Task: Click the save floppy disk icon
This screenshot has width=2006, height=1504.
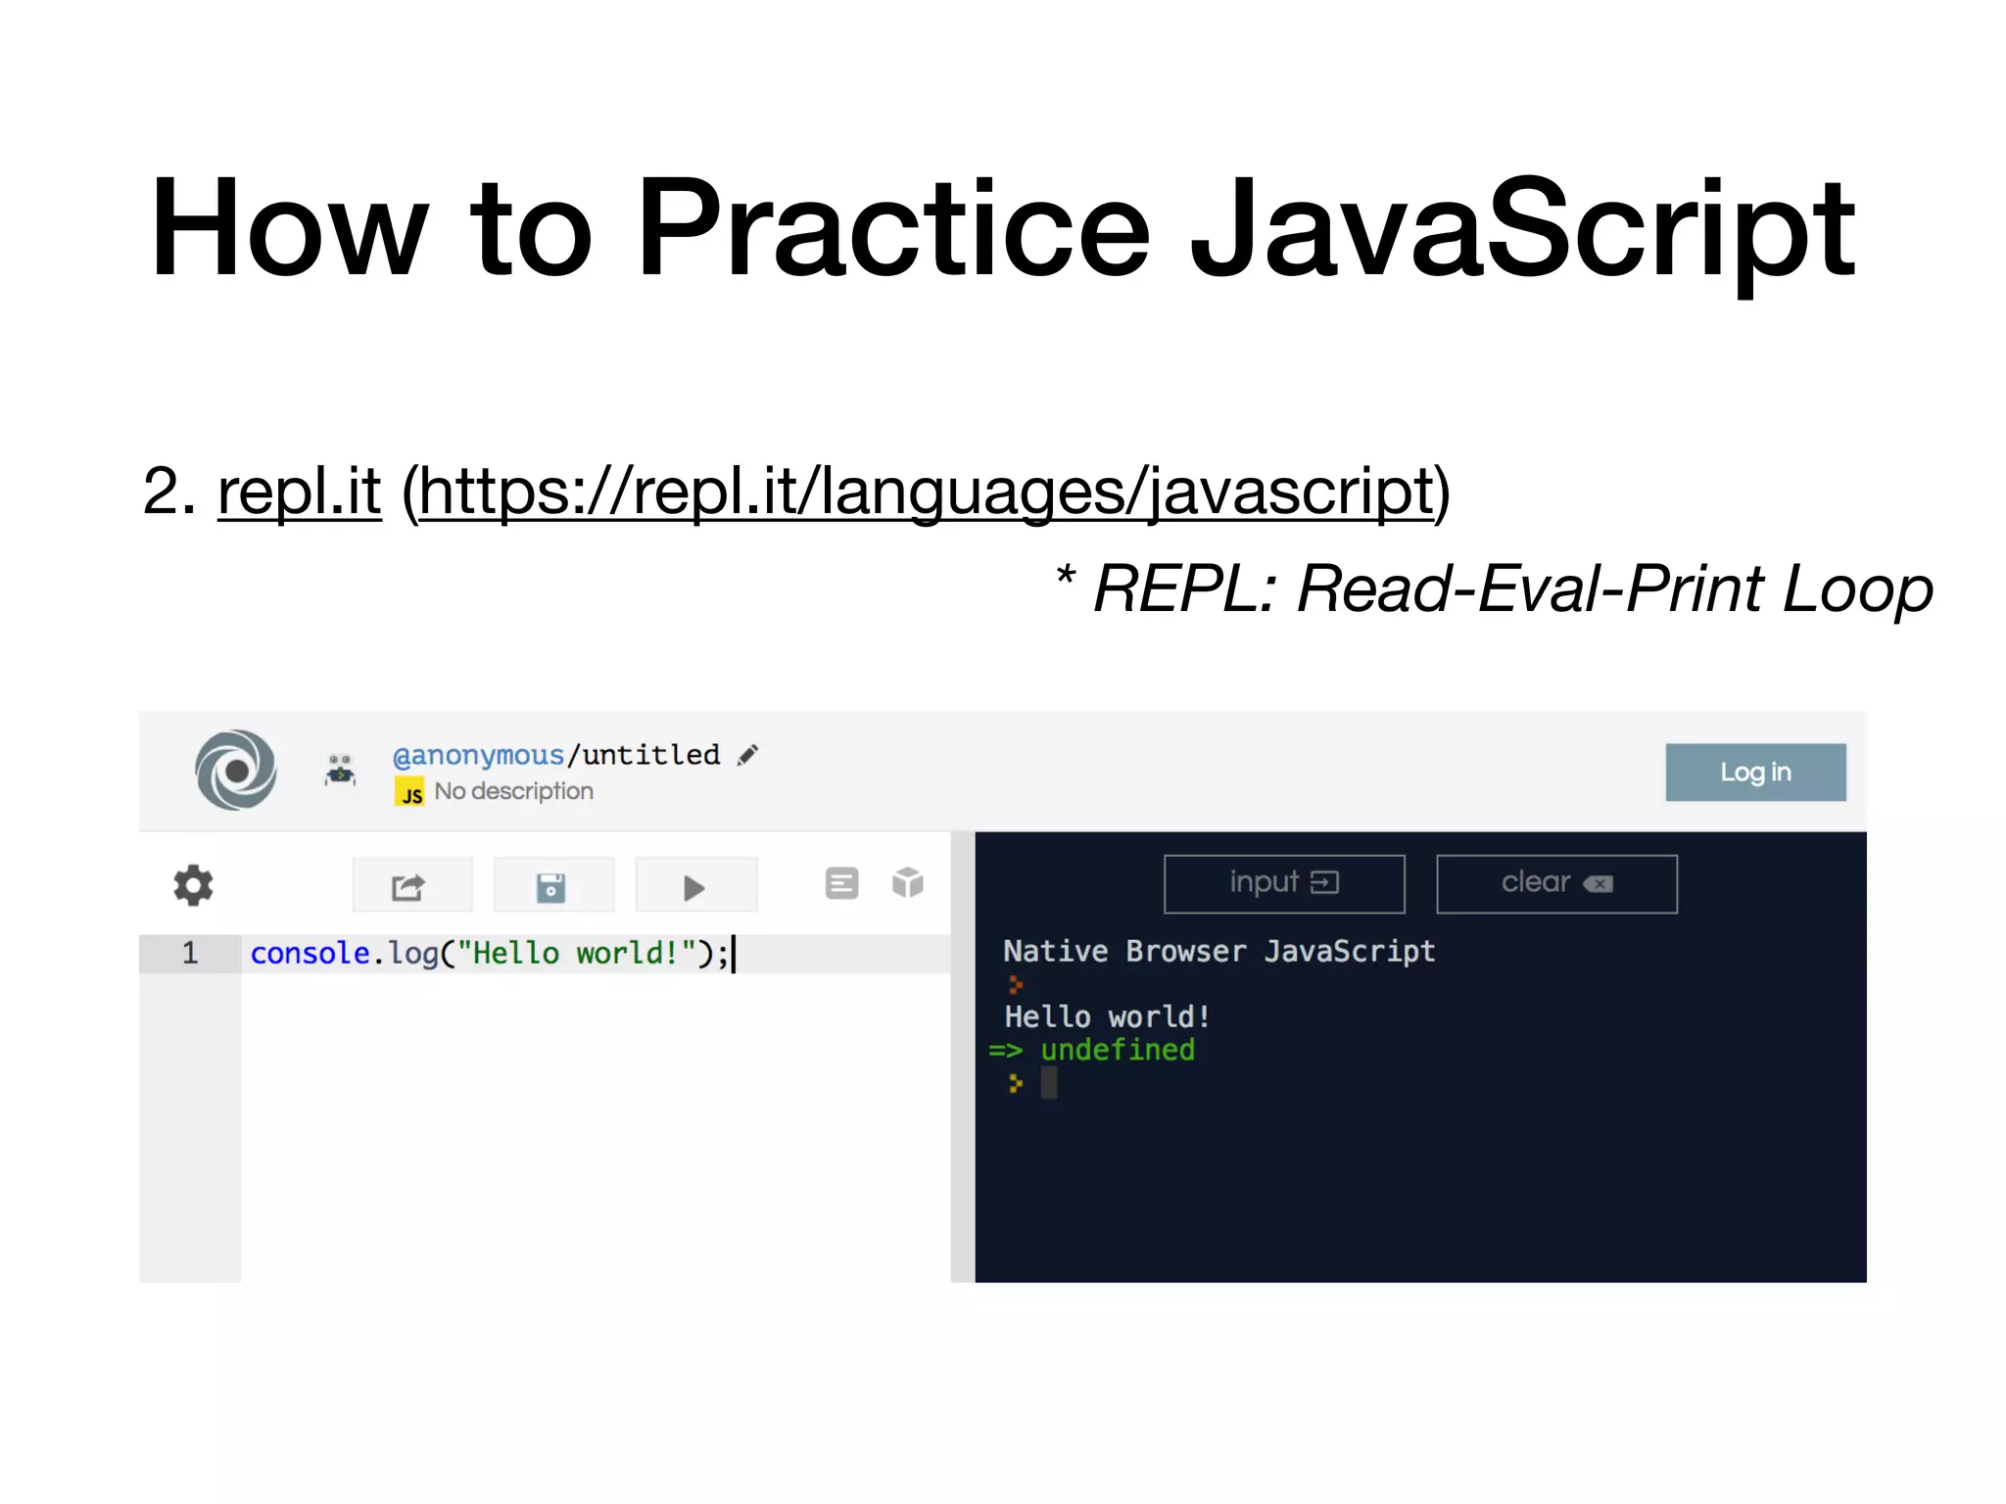Action: tap(553, 885)
